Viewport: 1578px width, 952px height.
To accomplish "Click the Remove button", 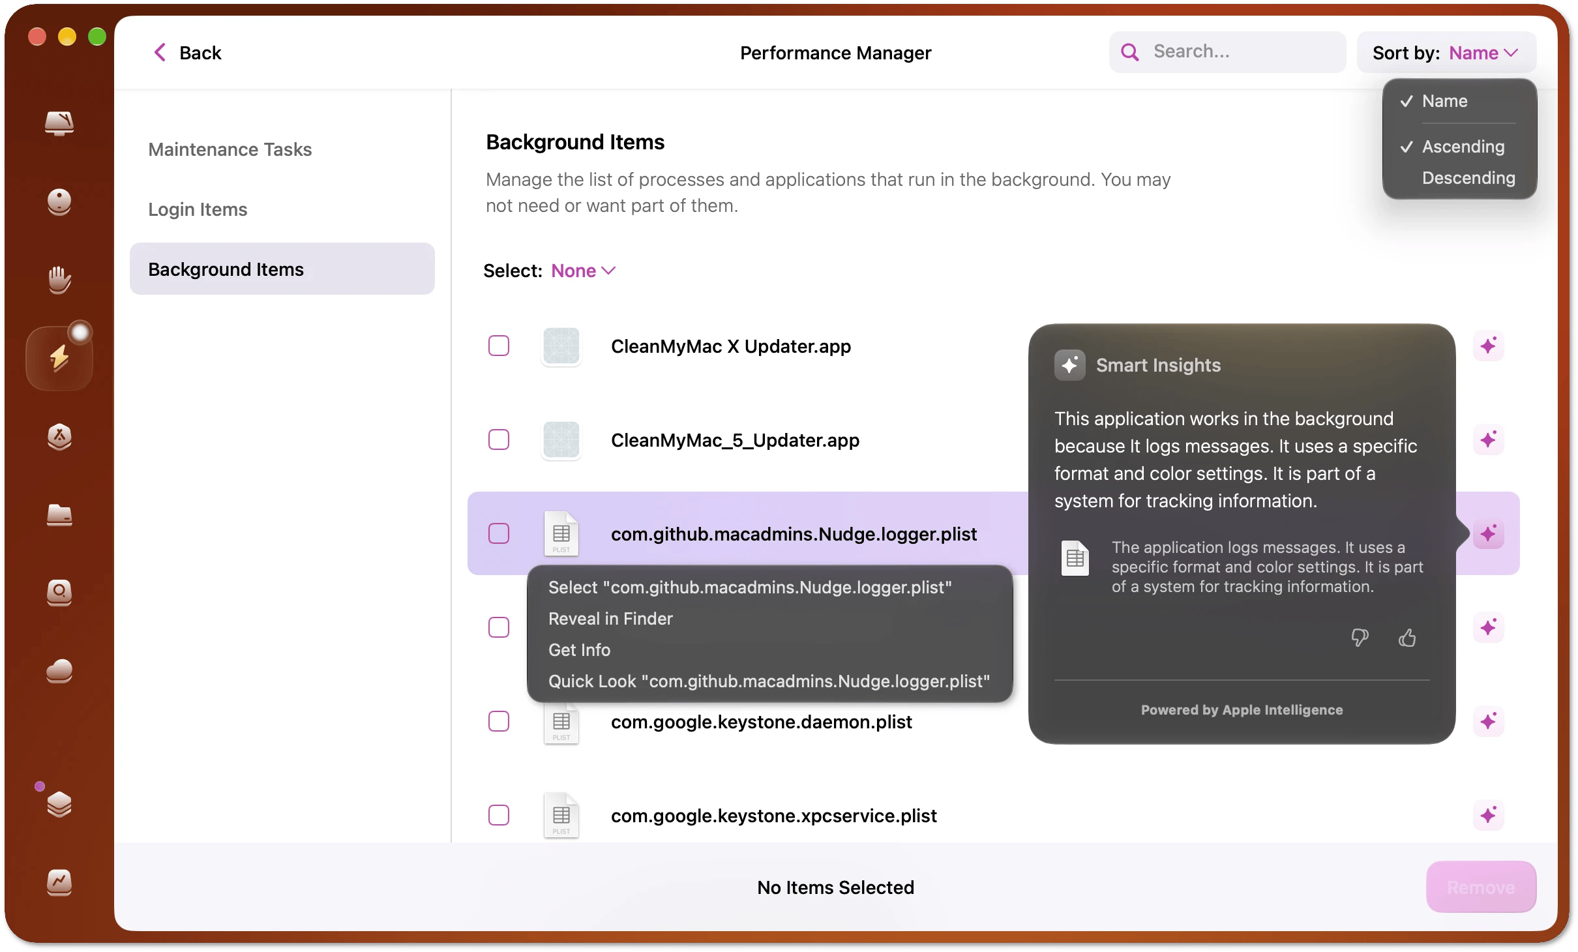I will click(1481, 887).
